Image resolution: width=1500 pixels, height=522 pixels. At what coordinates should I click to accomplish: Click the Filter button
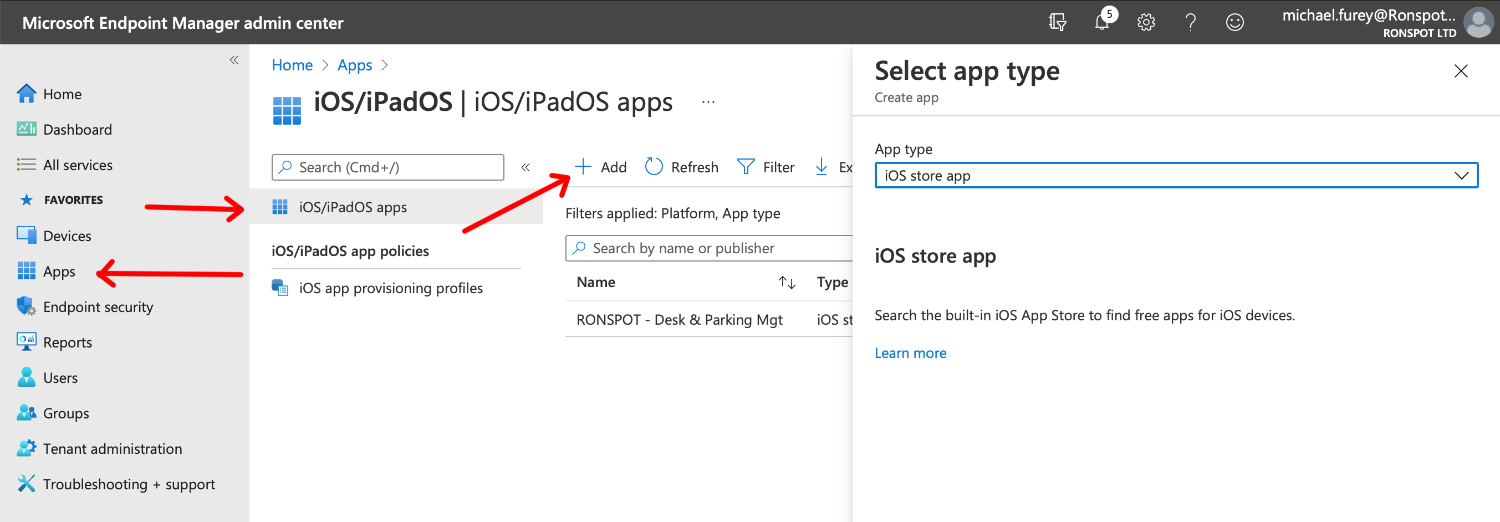click(x=766, y=167)
